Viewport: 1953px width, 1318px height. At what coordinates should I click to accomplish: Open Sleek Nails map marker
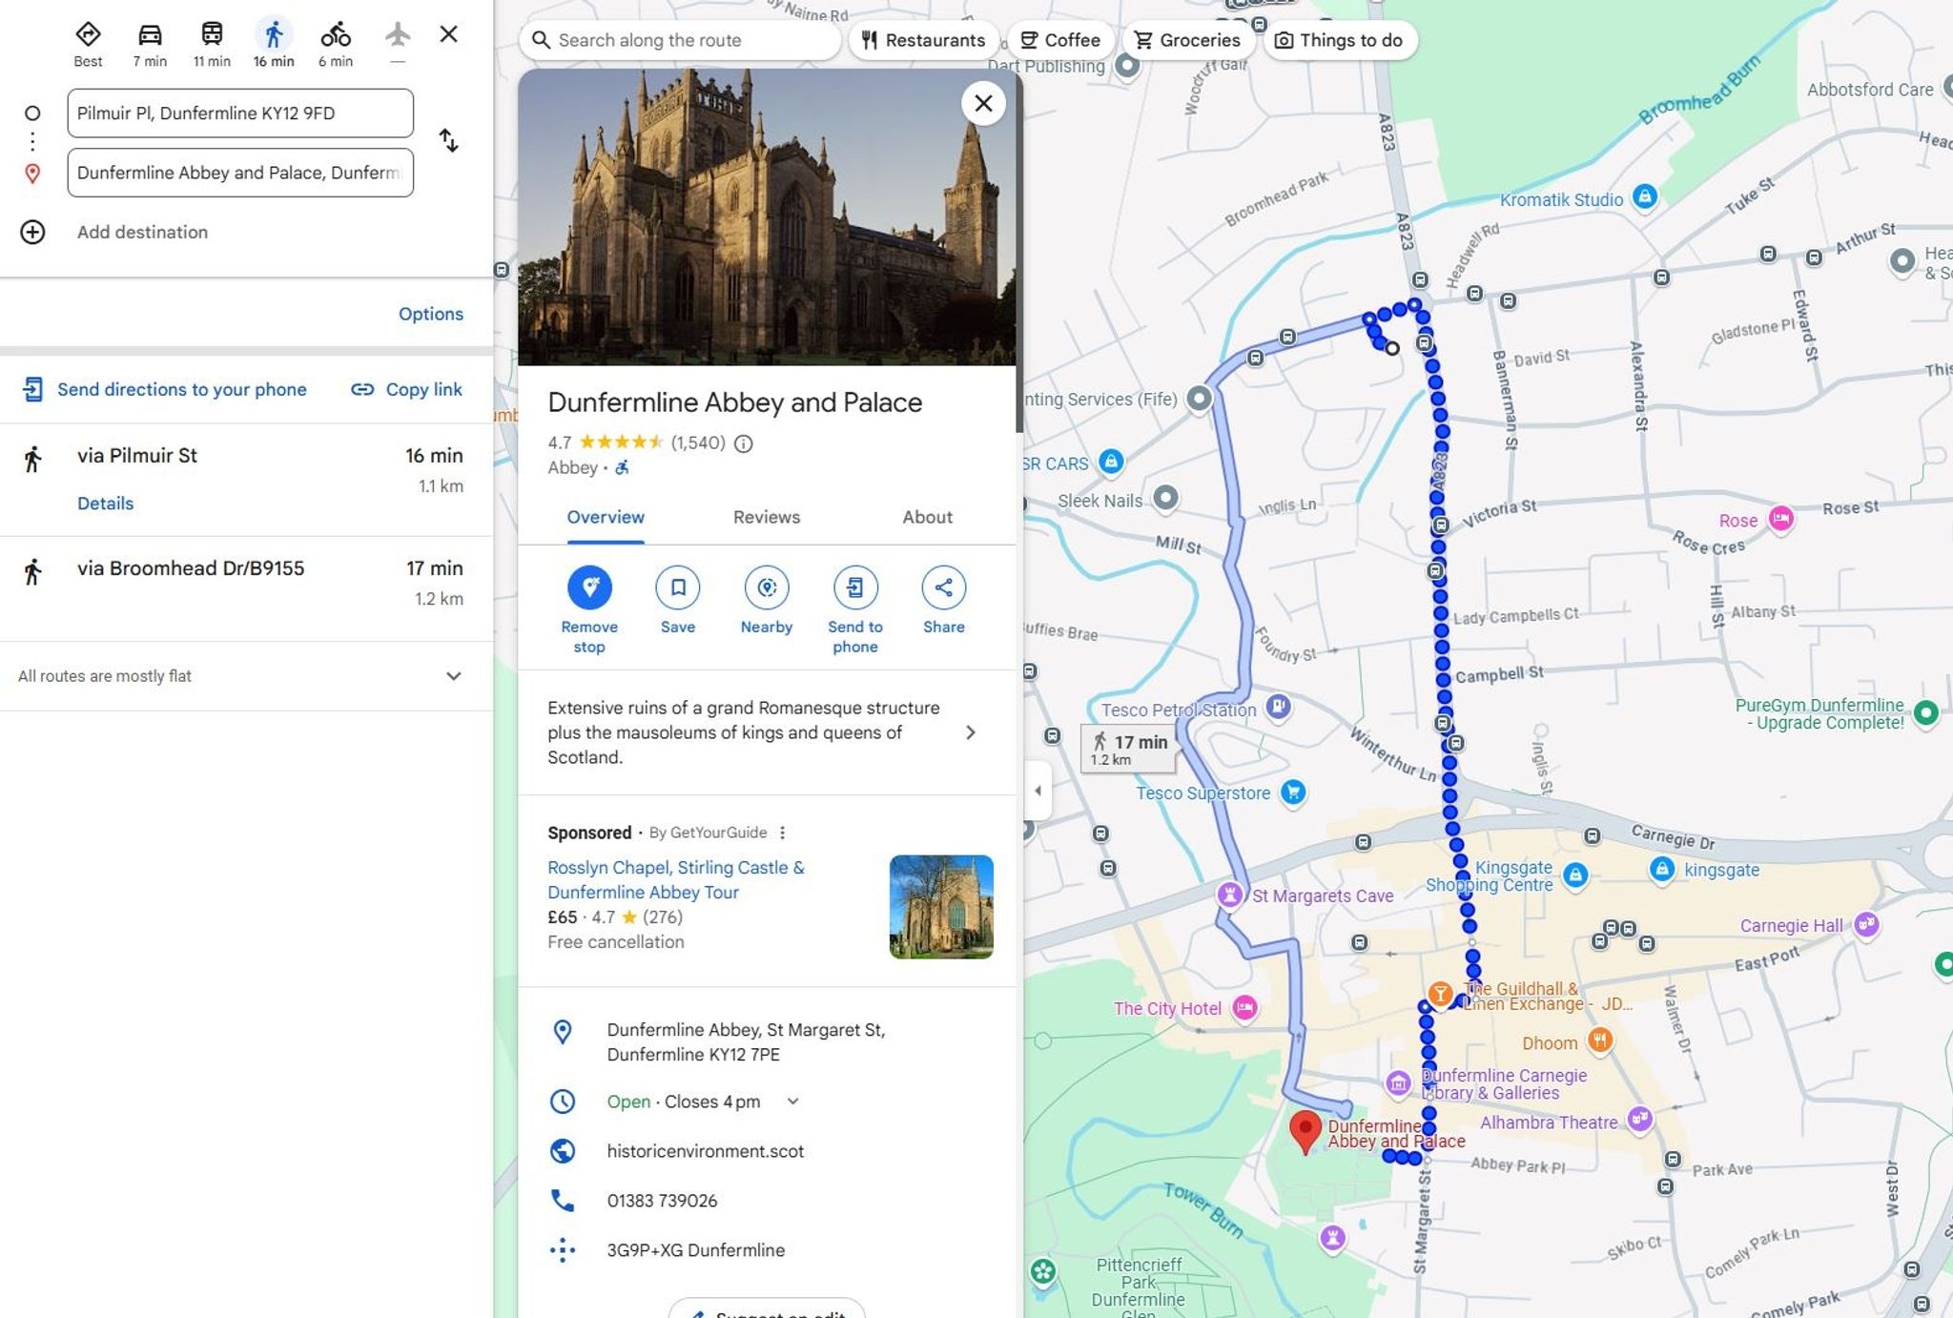tap(1165, 497)
